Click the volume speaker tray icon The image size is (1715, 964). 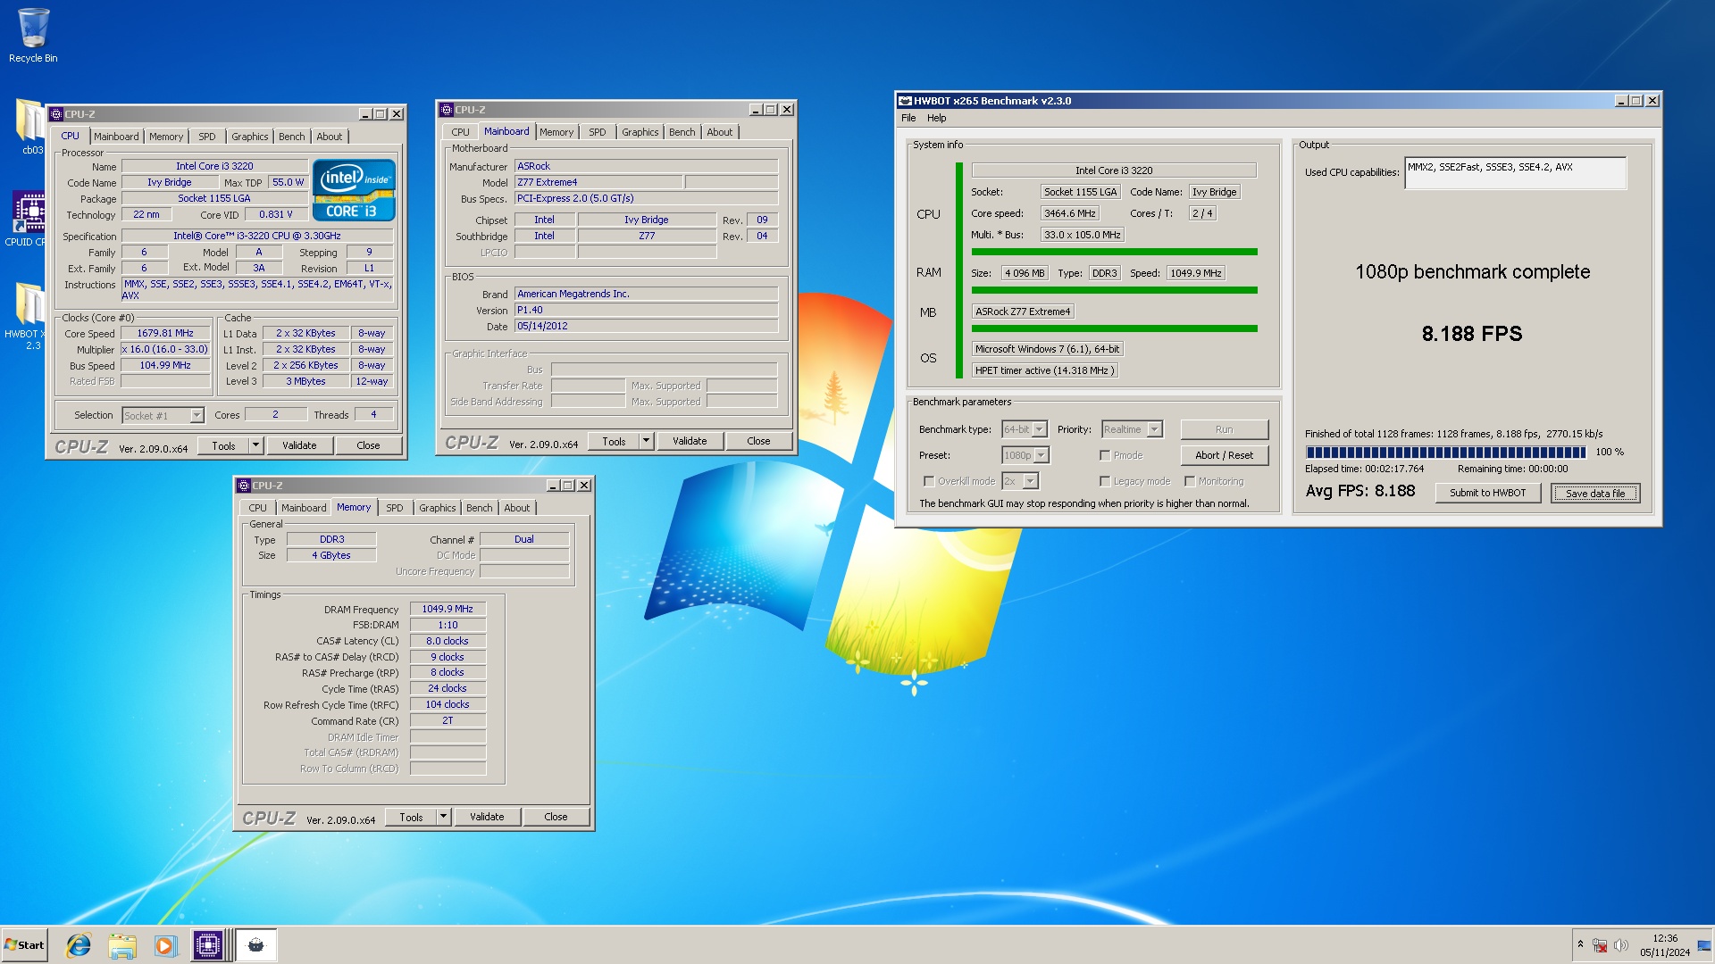(x=1621, y=945)
